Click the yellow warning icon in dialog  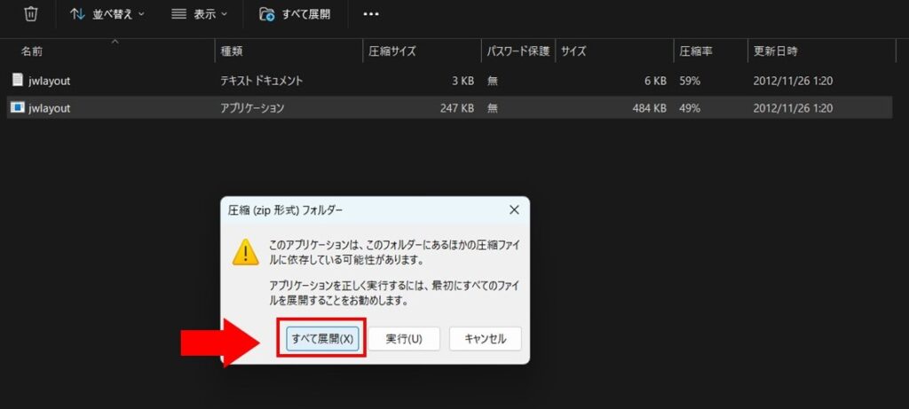click(x=245, y=252)
